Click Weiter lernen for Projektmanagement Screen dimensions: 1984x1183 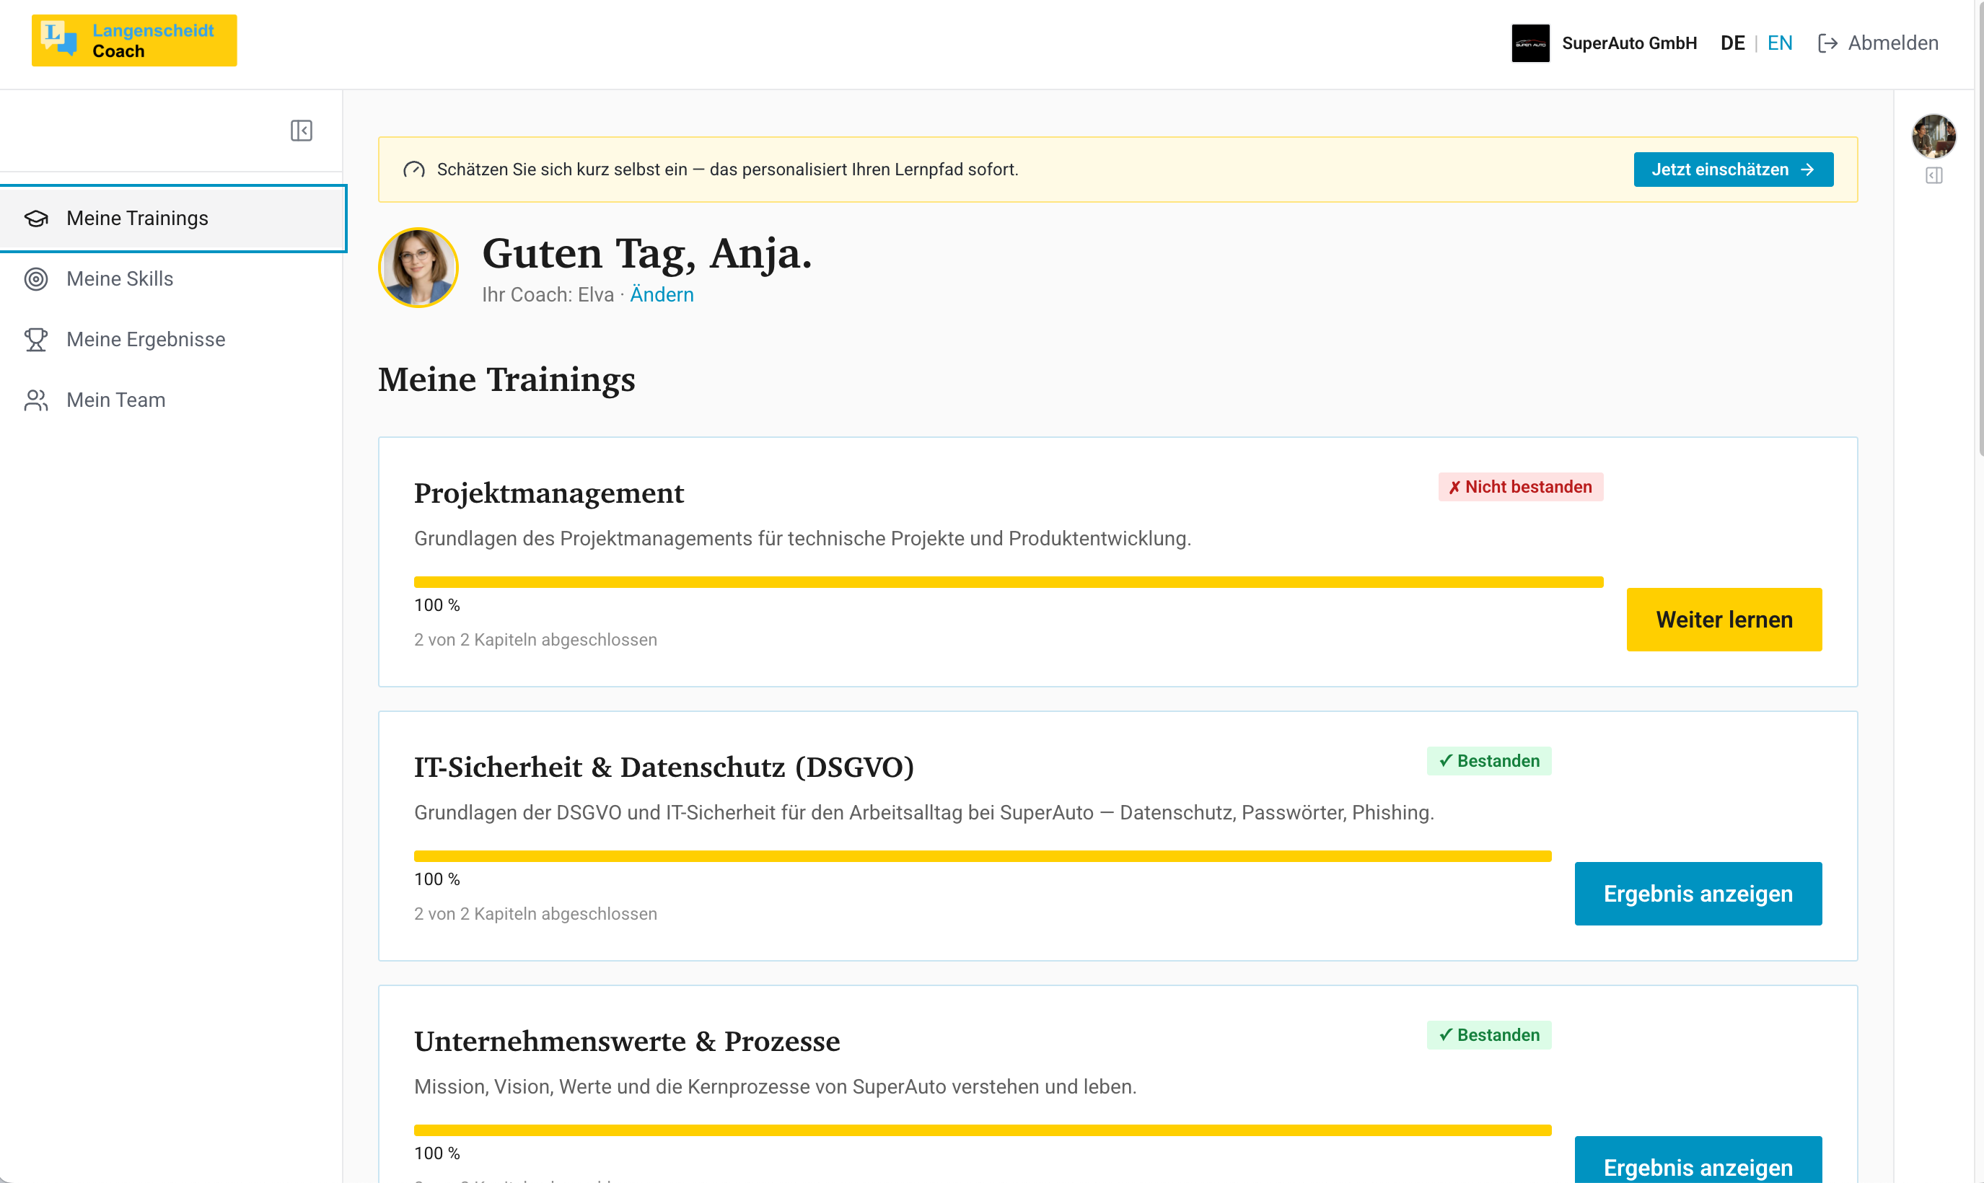pos(1724,620)
